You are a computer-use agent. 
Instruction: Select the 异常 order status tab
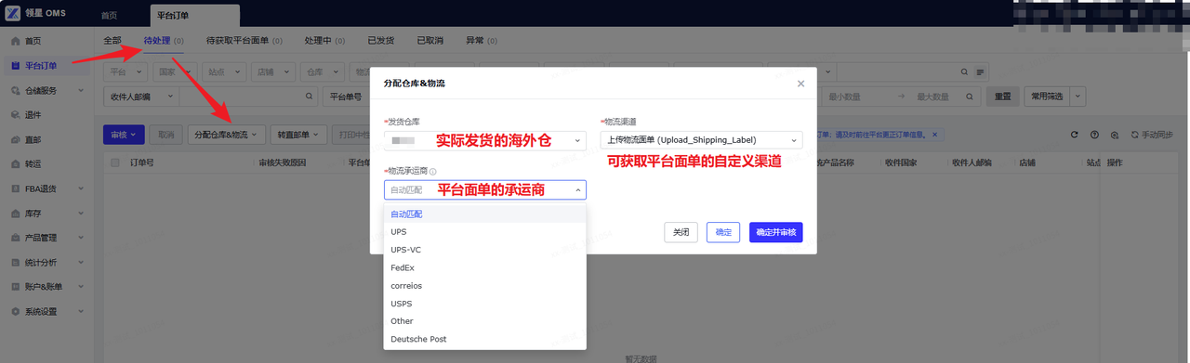pyautogui.click(x=481, y=41)
